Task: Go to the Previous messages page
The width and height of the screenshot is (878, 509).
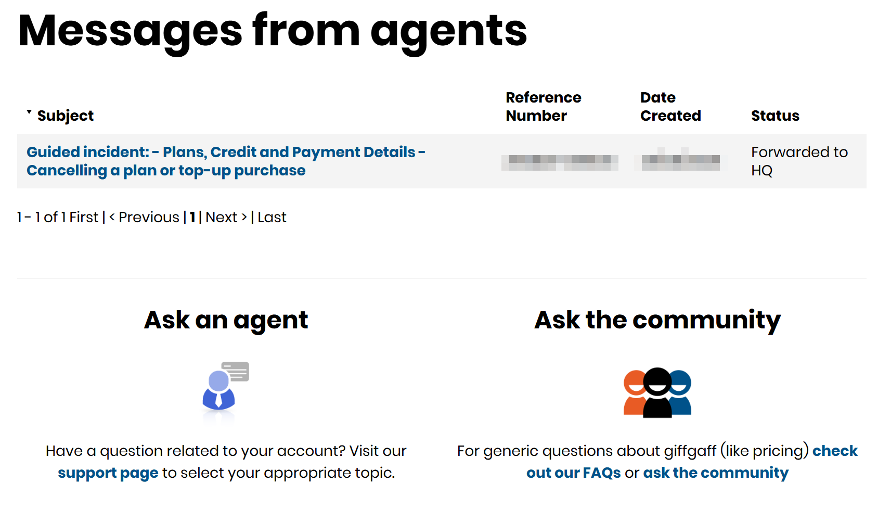Action: pos(144,217)
